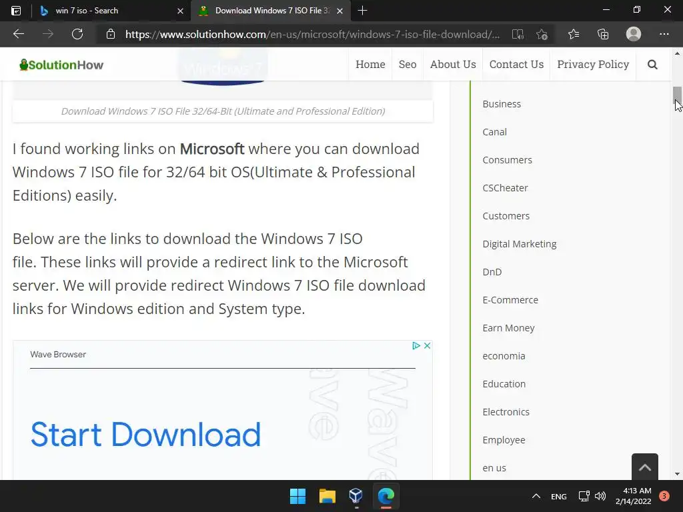
Task: Open the volume tray icon
Action: pyautogui.click(x=600, y=496)
